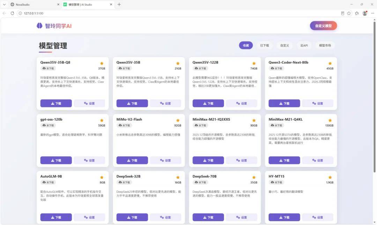Switch to the 云API tab
Viewport: 377px width, 225px height.
pos(304,45)
